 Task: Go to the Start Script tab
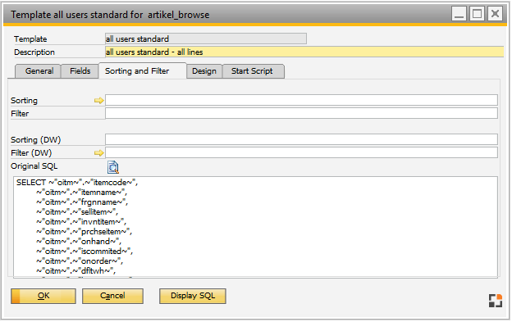[252, 71]
